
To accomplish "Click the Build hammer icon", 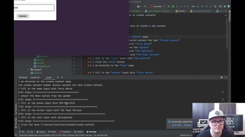I will 145,6.
